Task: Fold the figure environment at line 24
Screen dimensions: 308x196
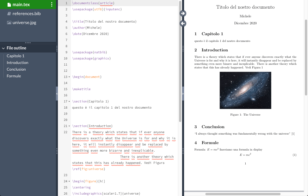Action: pyautogui.click(x=69, y=181)
